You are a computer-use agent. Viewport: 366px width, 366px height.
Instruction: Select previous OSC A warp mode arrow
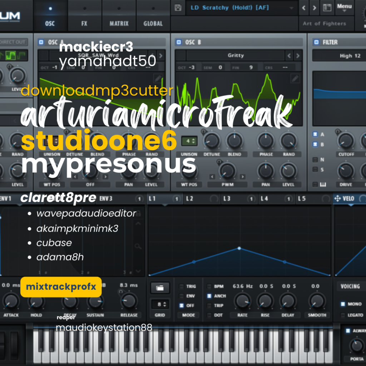(75, 177)
